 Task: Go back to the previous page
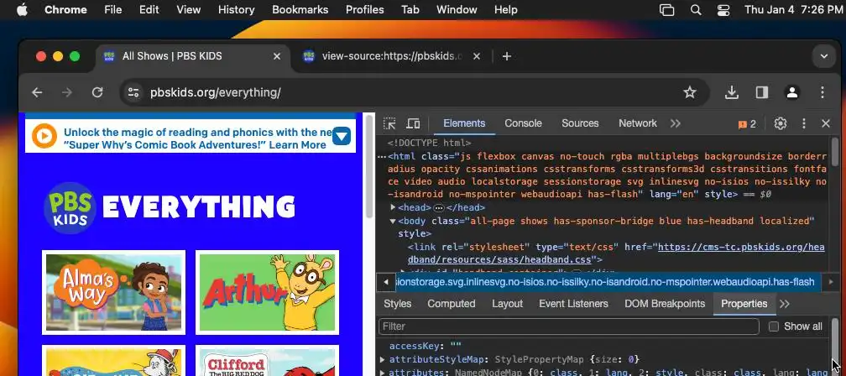37,92
